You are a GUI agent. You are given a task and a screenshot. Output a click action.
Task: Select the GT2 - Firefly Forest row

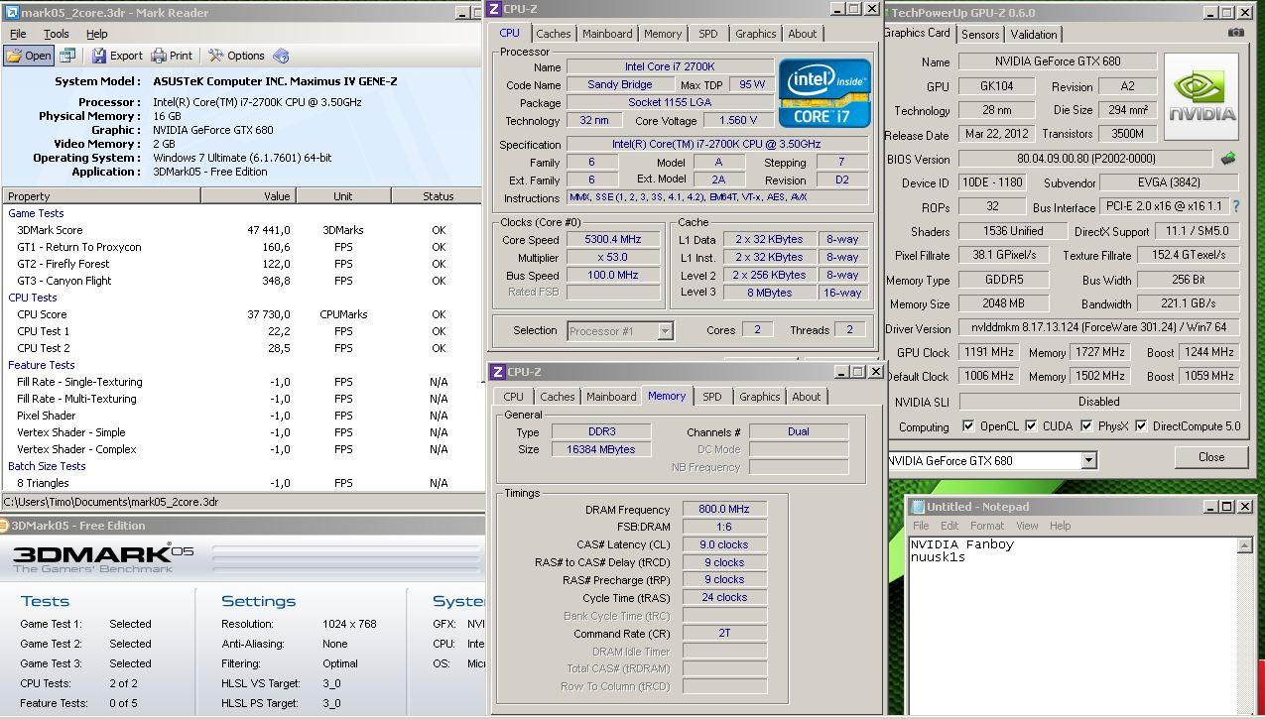point(242,264)
